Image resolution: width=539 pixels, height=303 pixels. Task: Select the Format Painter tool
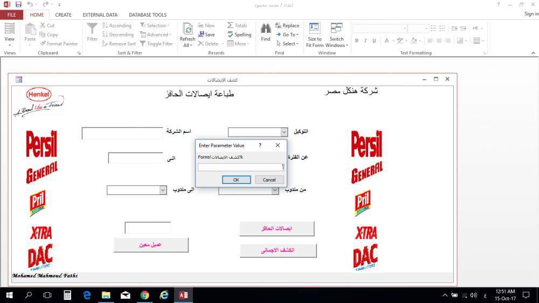click(59, 44)
